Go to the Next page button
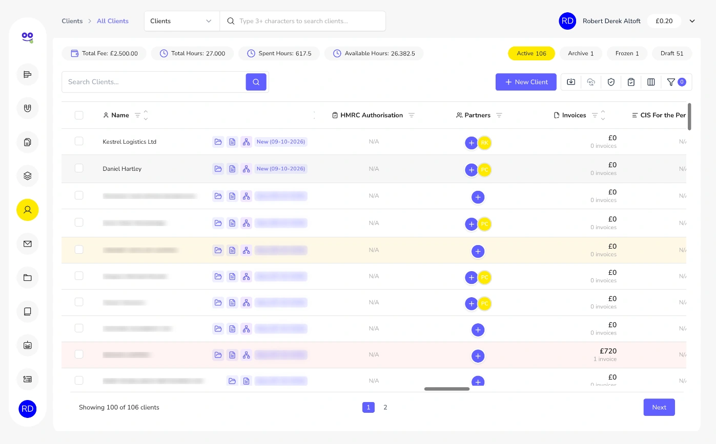 click(659, 407)
